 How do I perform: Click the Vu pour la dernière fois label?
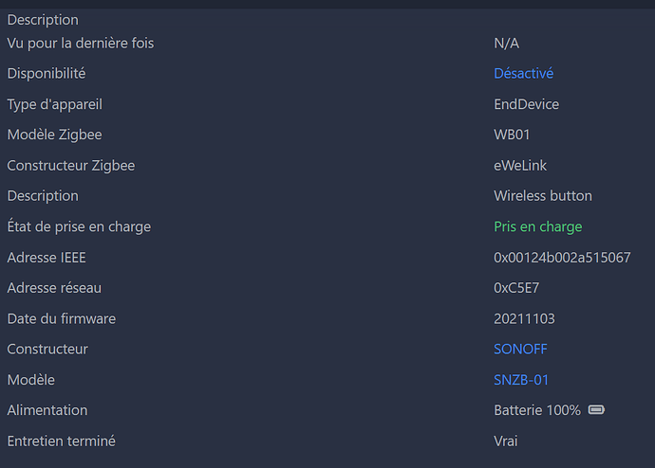point(81,43)
